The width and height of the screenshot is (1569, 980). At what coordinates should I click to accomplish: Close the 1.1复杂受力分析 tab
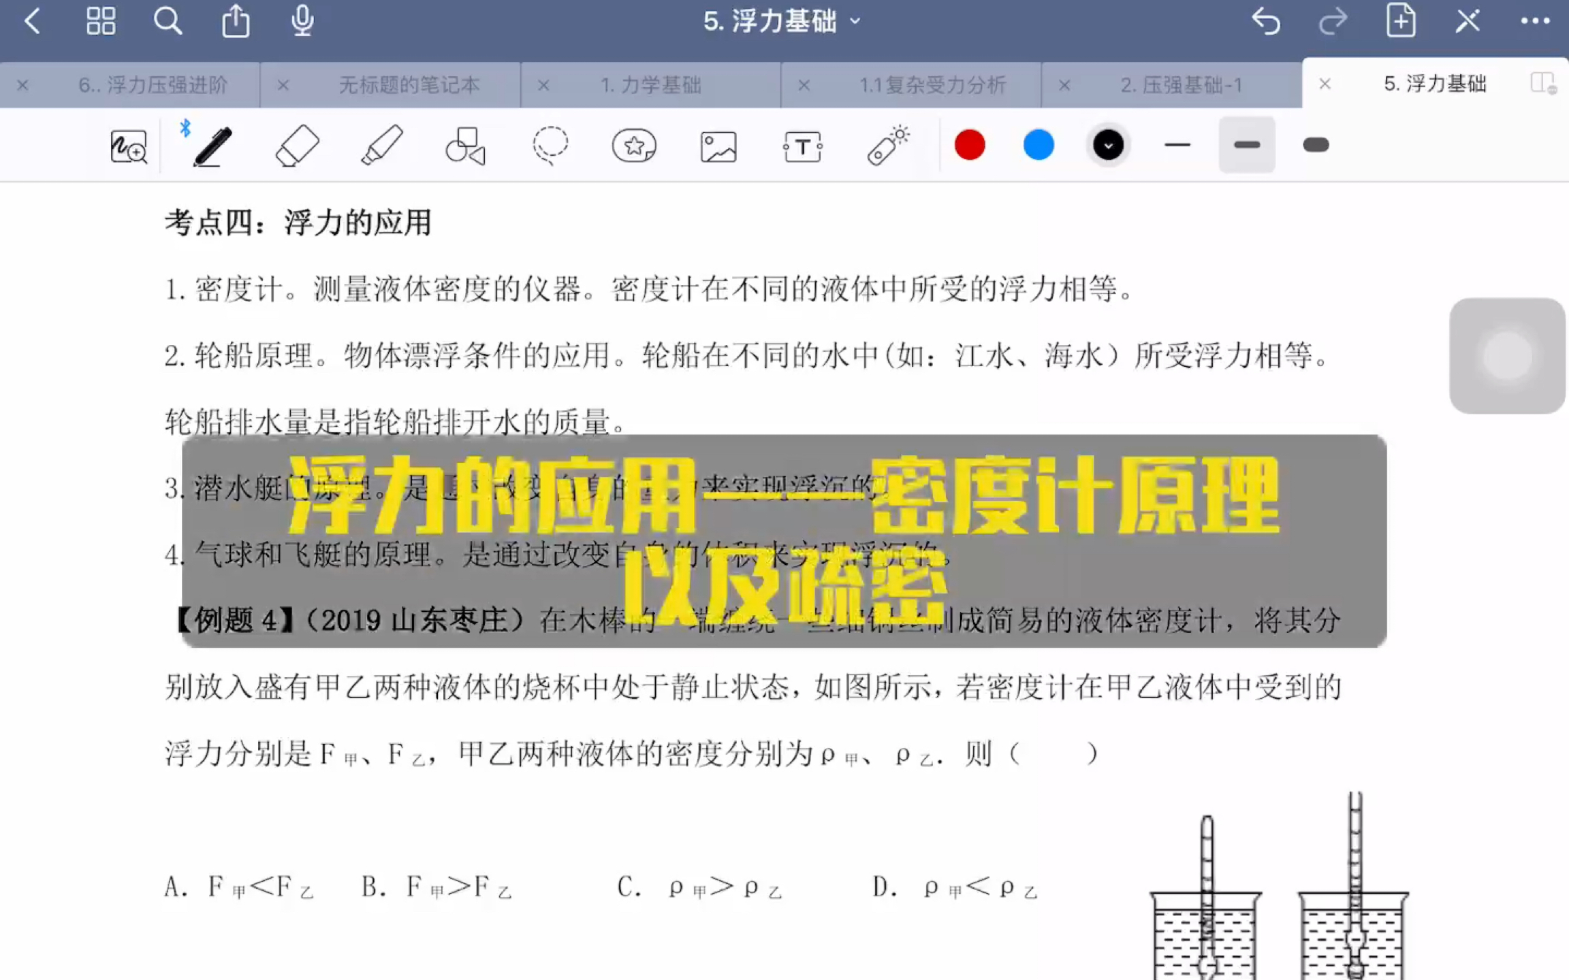(804, 84)
